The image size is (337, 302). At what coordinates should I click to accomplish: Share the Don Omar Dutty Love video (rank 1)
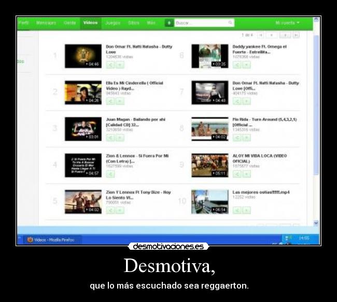pyautogui.click(x=110, y=65)
